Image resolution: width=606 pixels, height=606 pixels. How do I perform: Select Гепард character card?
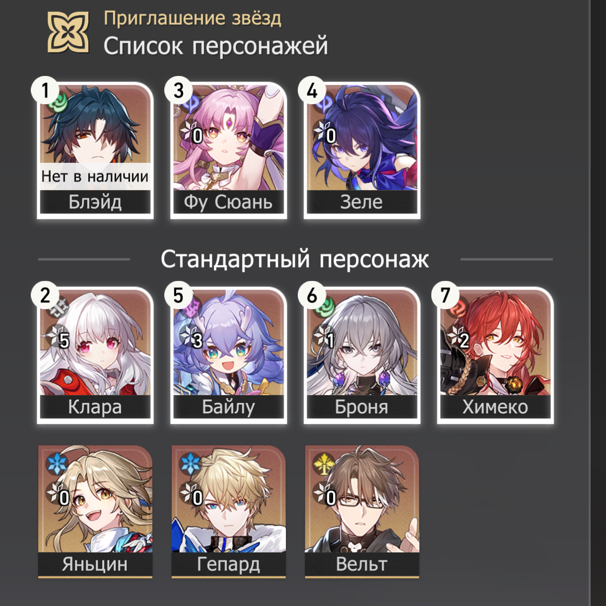coord(229,511)
